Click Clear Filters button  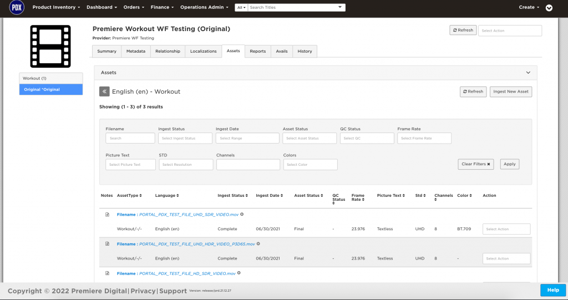[x=475, y=164]
